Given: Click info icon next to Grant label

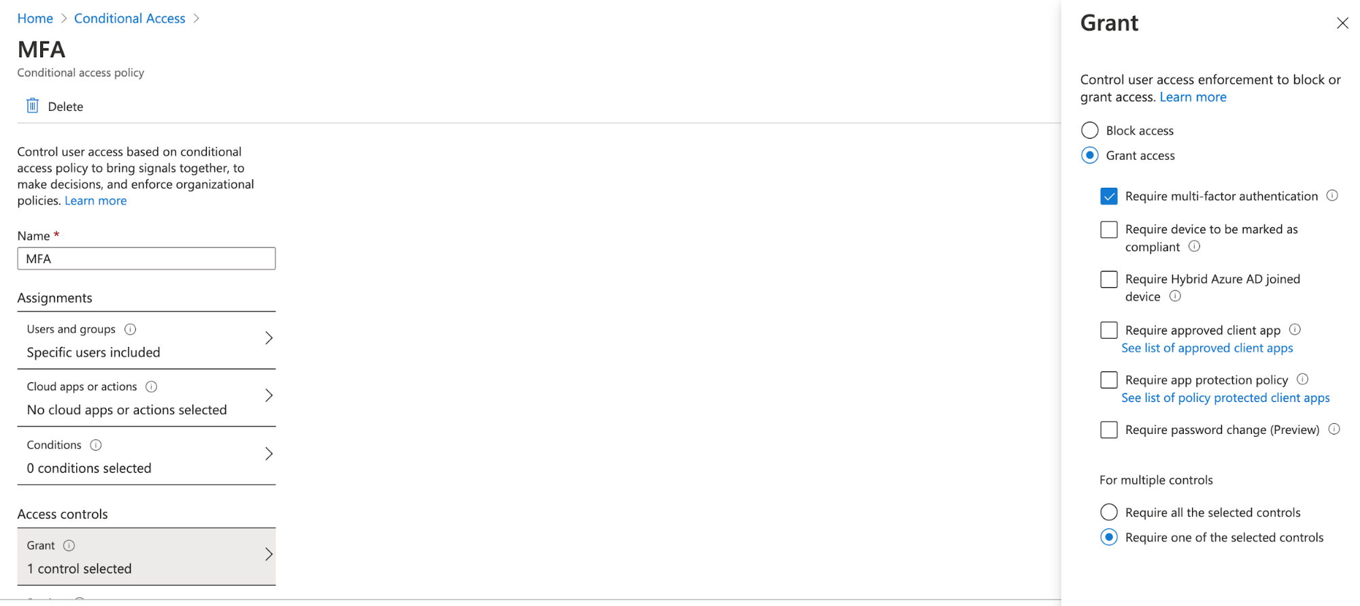Looking at the screenshot, I should click(x=69, y=545).
